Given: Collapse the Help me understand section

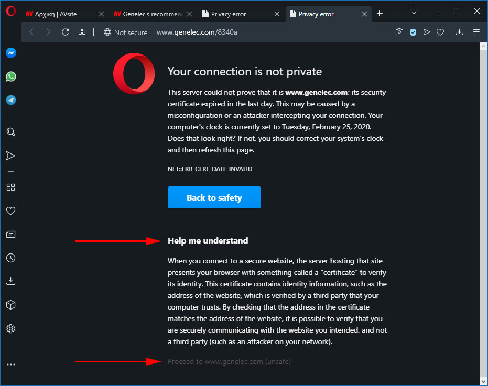Looking at the screenshot, I should coord(208,241).
